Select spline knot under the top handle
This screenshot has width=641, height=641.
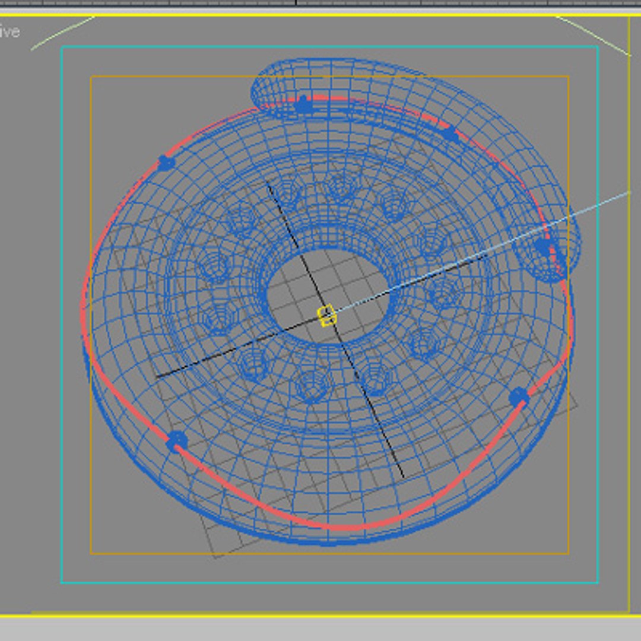(x=303, y=106)
